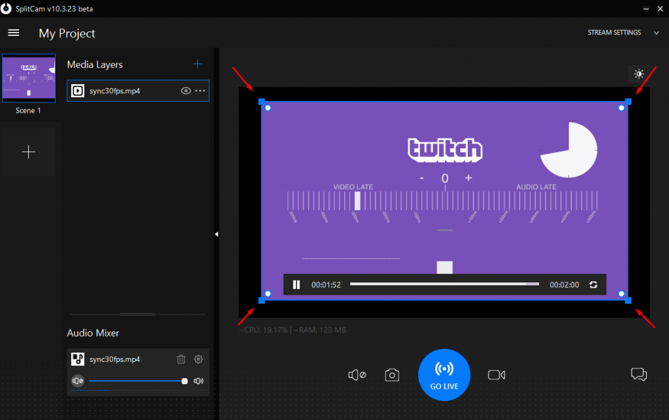Click the Scene 1 label
Screen dimensions: 669x420
(x=28, y=110)
